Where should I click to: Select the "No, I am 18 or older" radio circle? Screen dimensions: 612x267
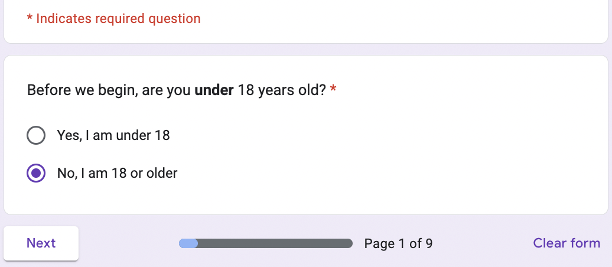click(x=36, y=173)
